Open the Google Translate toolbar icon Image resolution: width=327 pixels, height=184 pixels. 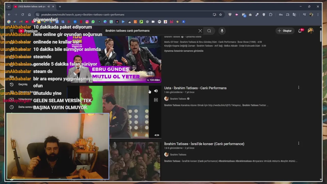point(294,15)
